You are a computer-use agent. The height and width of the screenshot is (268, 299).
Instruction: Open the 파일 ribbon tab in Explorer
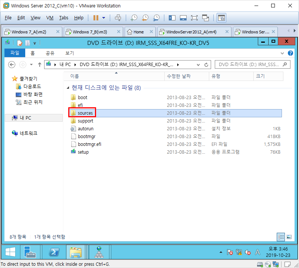click(x=15, y=53)
